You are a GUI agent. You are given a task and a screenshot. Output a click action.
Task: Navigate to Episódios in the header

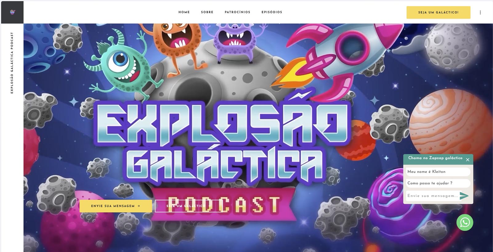pos(272,12)
